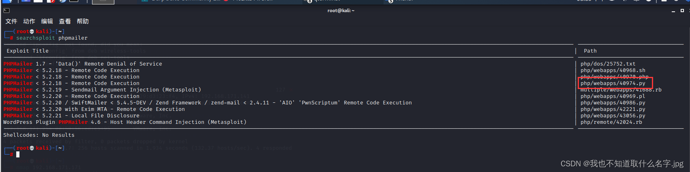Open the 动作 menu

point(29,21)
